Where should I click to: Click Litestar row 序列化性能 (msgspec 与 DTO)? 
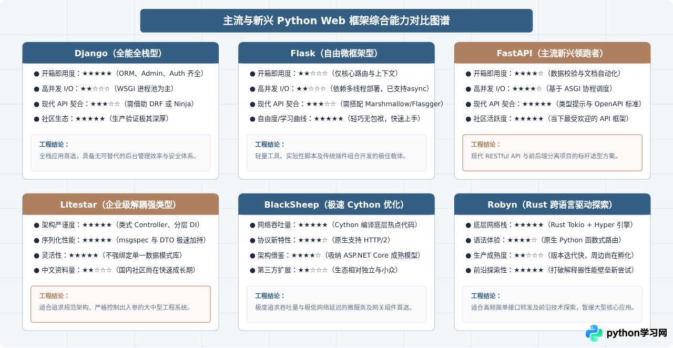(x=122, y=240)
